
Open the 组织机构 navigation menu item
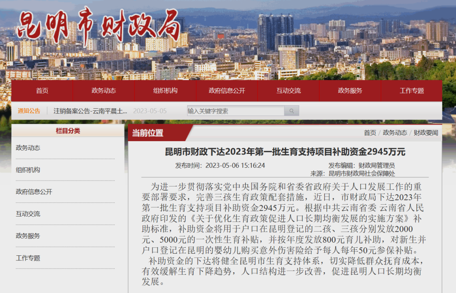(x=165, y=90)
